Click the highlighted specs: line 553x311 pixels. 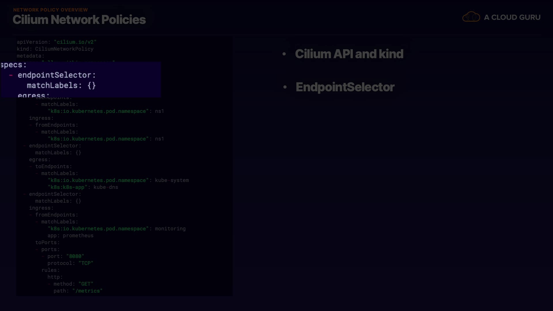(13, 65)
